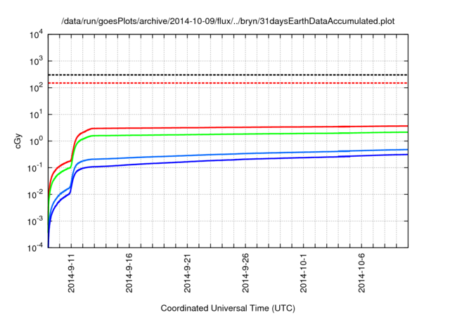Click the red dashed threshold line

coord(228,83)
